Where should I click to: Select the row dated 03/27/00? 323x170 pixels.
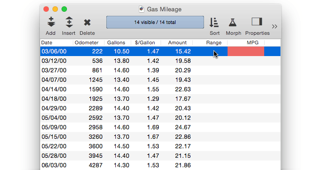(x=160, y=70)
